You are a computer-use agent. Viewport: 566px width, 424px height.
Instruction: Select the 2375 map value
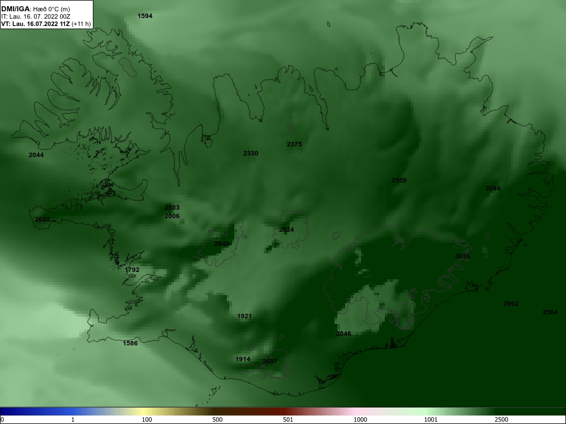[294, 144]
